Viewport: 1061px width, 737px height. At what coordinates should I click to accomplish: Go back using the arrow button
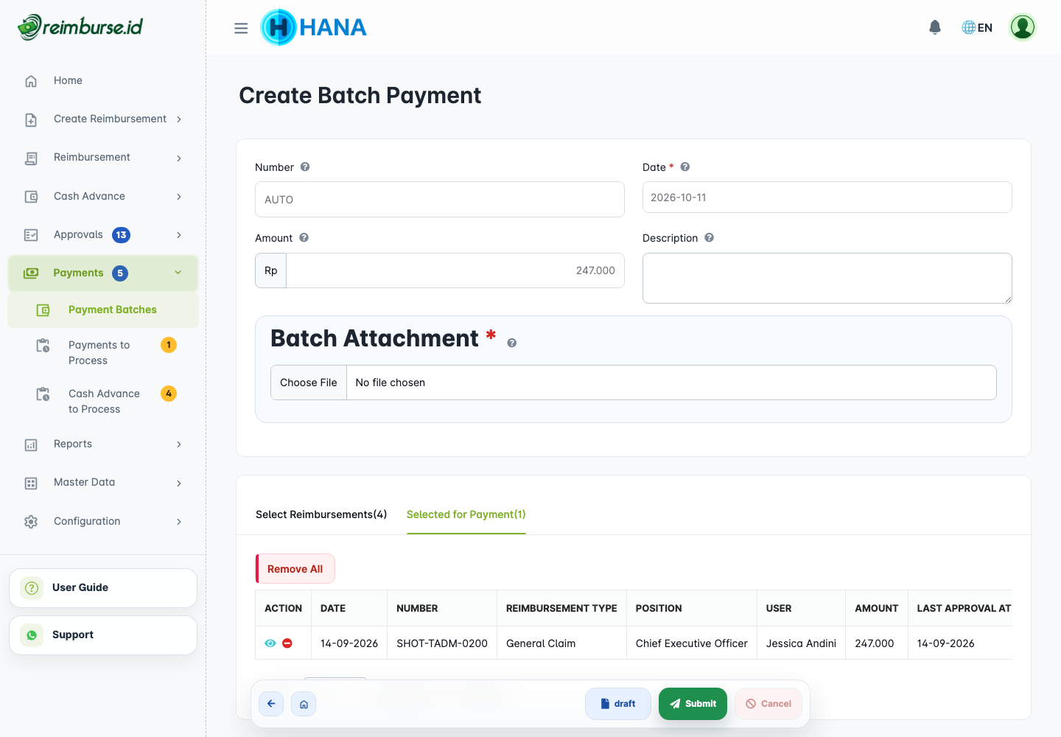pos(271,704)
